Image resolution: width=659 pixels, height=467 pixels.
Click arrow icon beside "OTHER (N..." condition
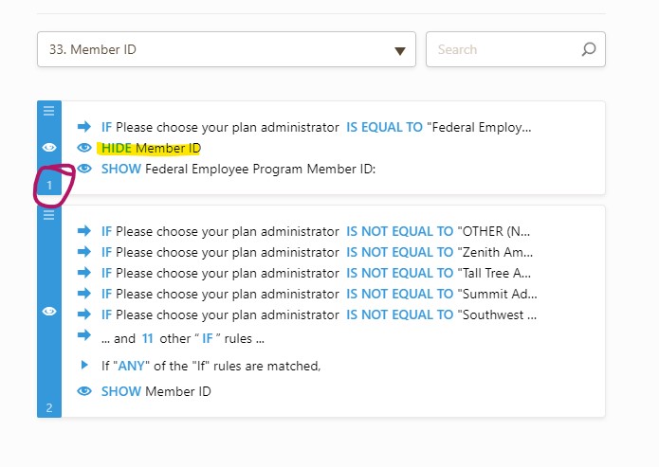[x=84, y=231]
